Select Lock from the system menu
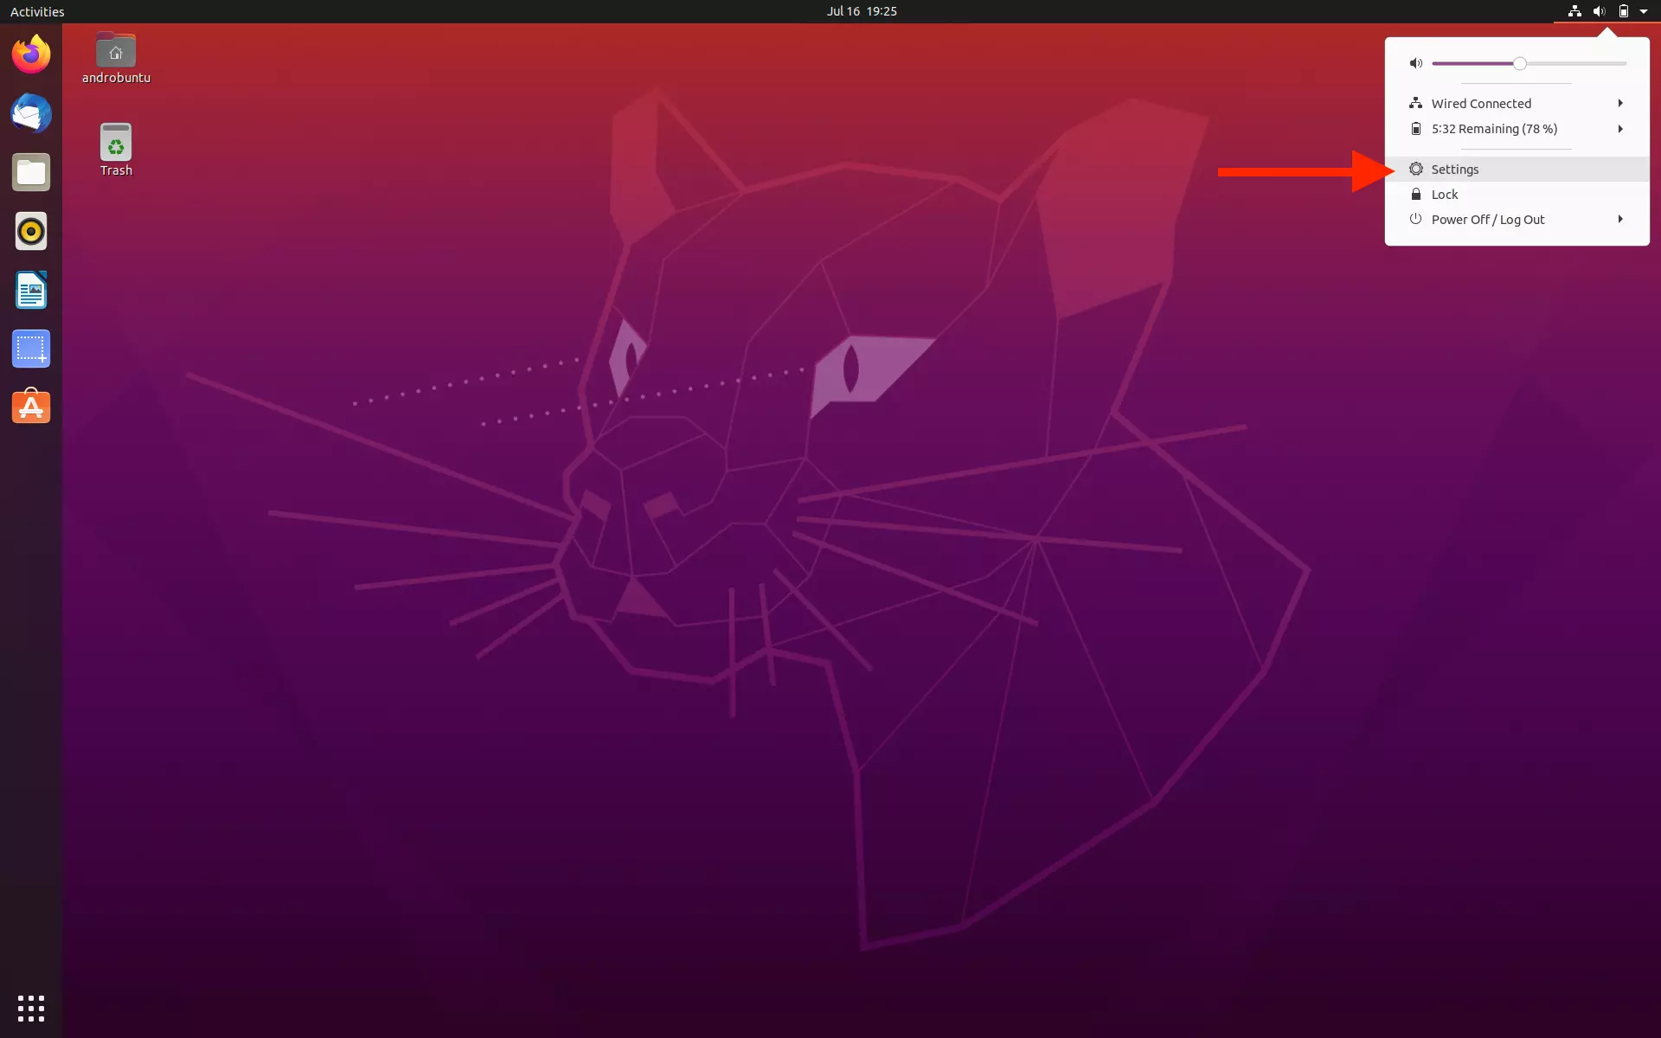This screenshot has width=1661, height=1038. click(1443, 194)
